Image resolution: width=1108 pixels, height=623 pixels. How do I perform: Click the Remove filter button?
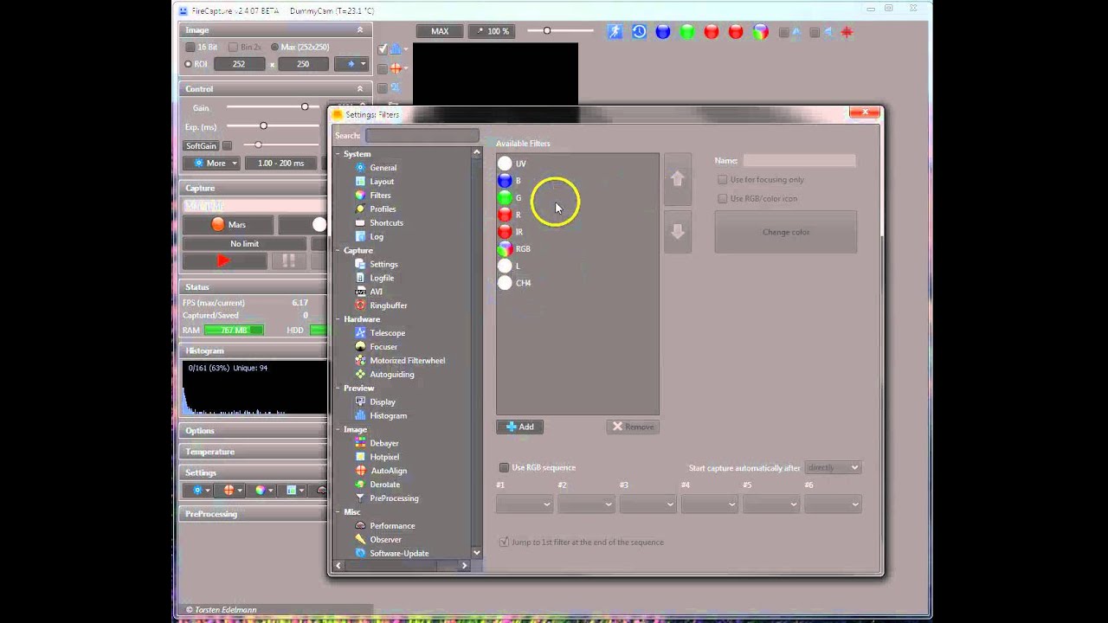click(633, 427)
